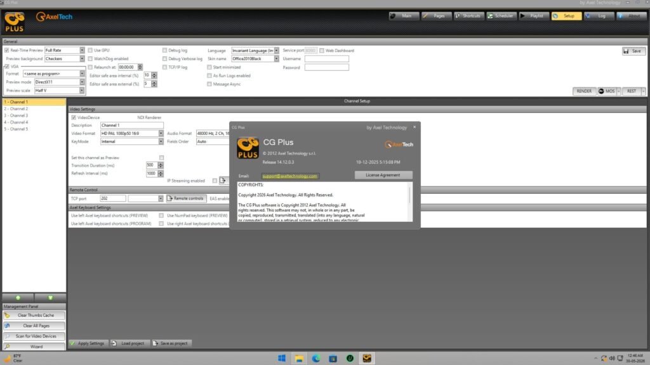Enable WatchDog checkbox
This screenshot has height=365, width=650.
tap(90, 59)
